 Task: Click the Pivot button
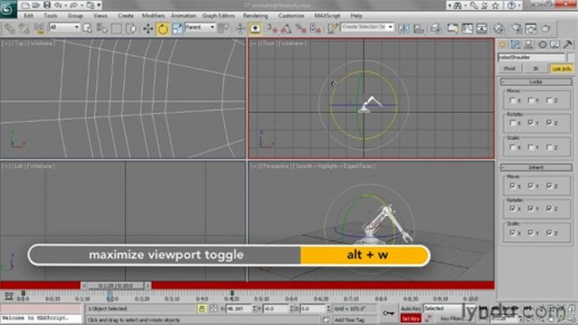pyautogui.click(x=510, y=69)
